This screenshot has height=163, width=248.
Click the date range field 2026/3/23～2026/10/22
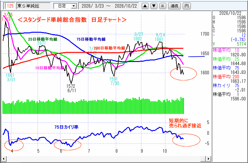(x=109, y=6)
